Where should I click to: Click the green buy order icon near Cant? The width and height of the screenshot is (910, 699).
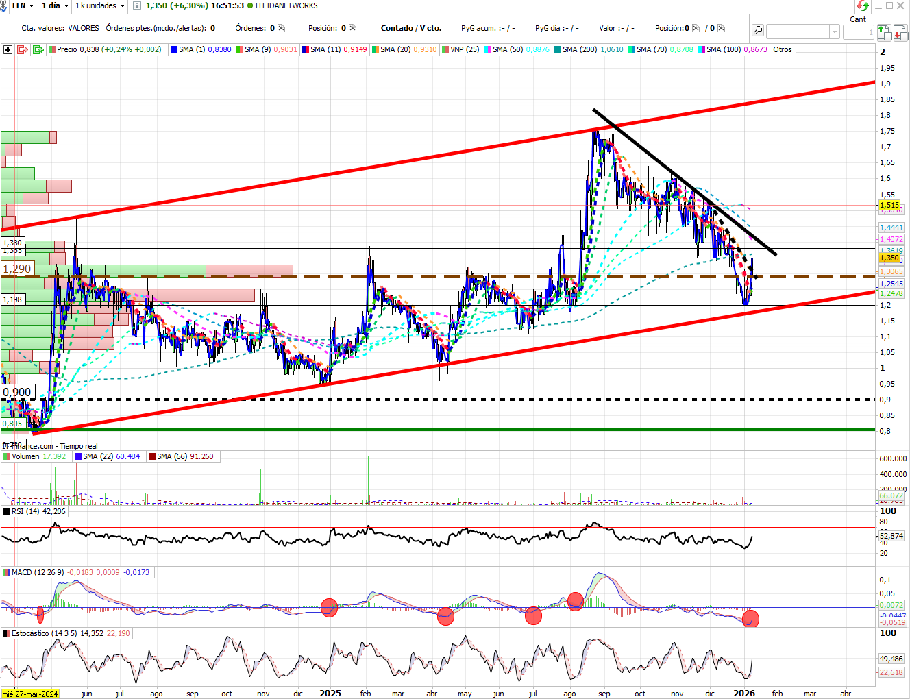pos(885,32)
